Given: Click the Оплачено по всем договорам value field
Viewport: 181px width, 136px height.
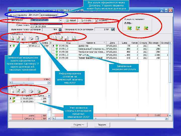Looking at the screenshot, I should [x=103, y=29].
